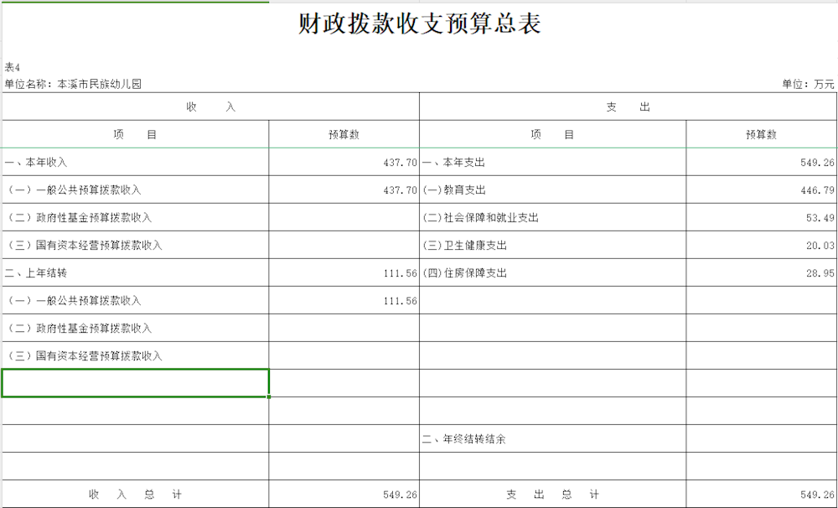Click the 53.49 value cell
This screenshot has height=508, width=838.
761,218
